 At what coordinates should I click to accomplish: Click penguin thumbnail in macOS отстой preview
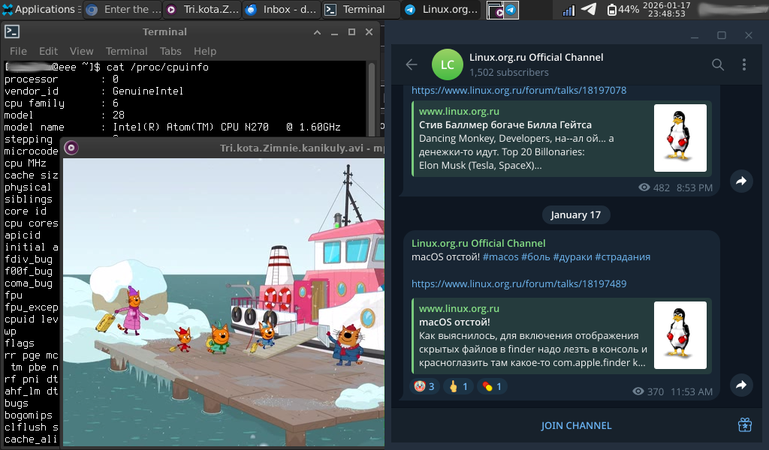click(680, 335)
